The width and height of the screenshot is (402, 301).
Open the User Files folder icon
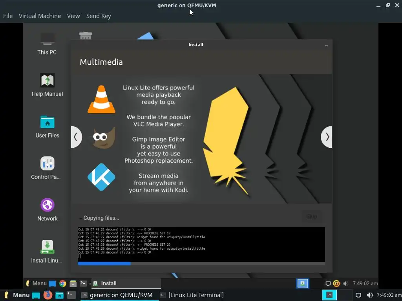[47, 127]
